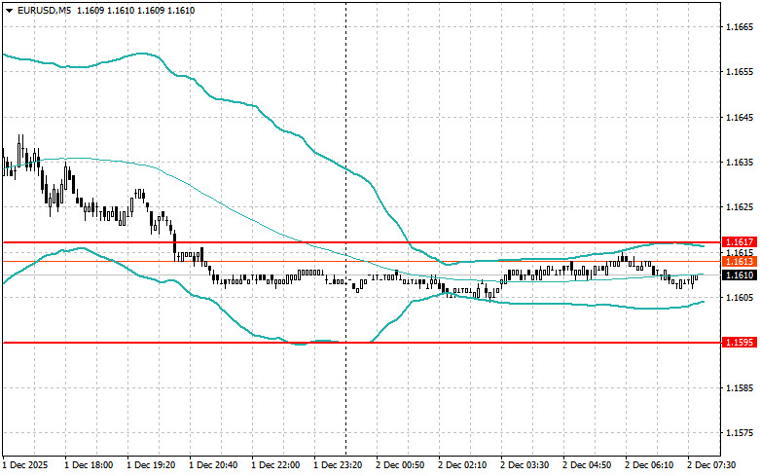Click the 1.1665 price scale label
Image resolution: width=760 pixels, height=476 pixels.
(740, 26)
